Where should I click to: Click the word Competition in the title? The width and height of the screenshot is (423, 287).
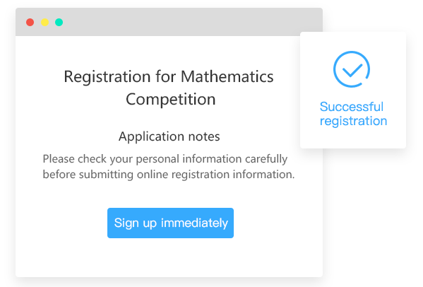pos(170,99)
